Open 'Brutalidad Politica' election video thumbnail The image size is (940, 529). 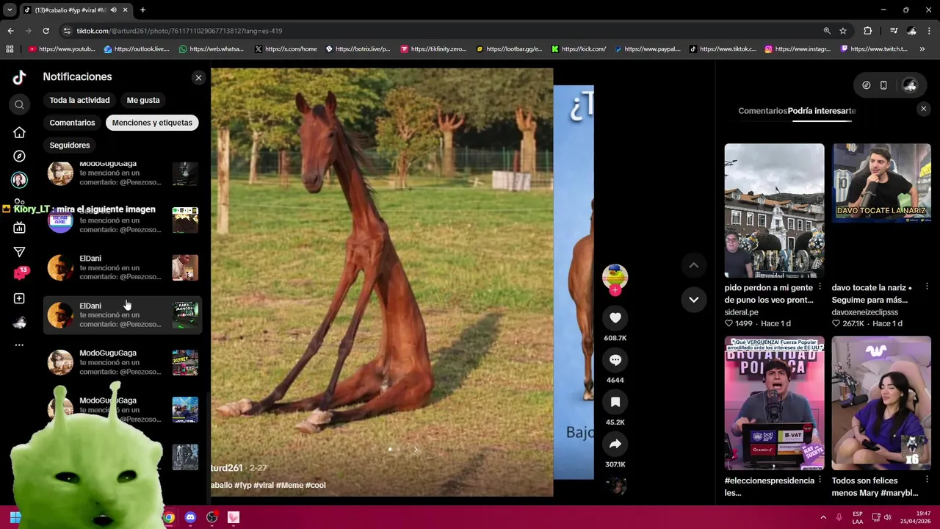774,403
